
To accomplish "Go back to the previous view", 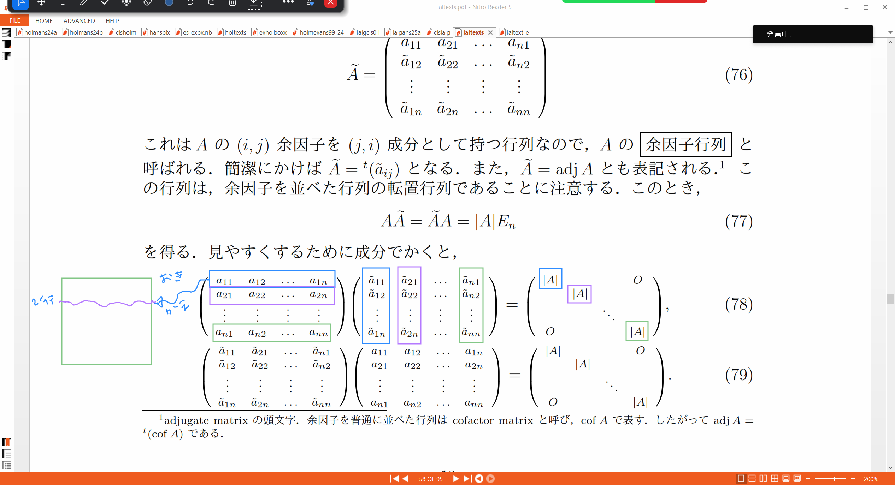I will (x=479, y=479).
